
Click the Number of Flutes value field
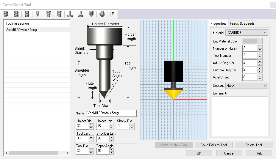250,48
